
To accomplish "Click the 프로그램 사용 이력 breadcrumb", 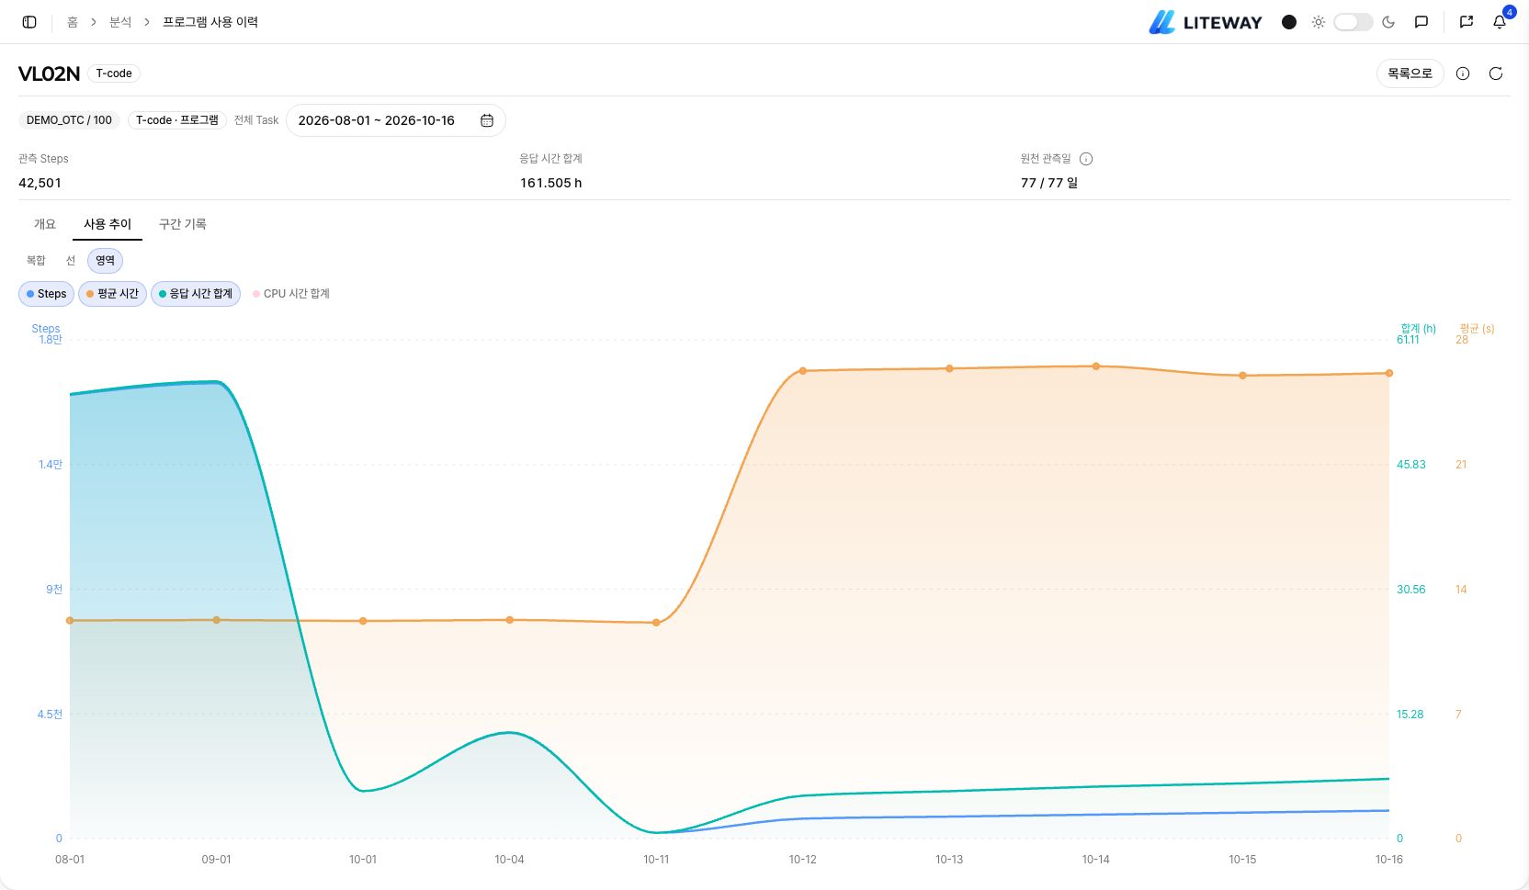I will click(x=210, y=22).
